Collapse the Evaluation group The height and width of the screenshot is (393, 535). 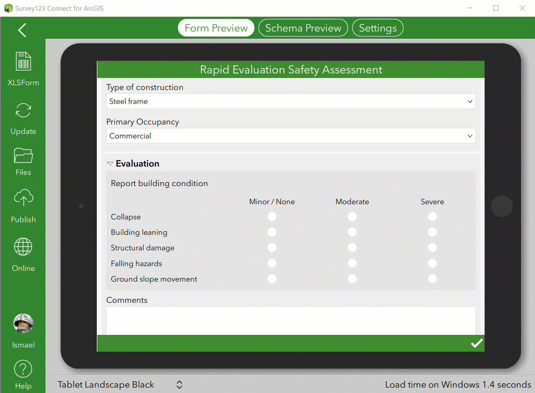[110, 164]
